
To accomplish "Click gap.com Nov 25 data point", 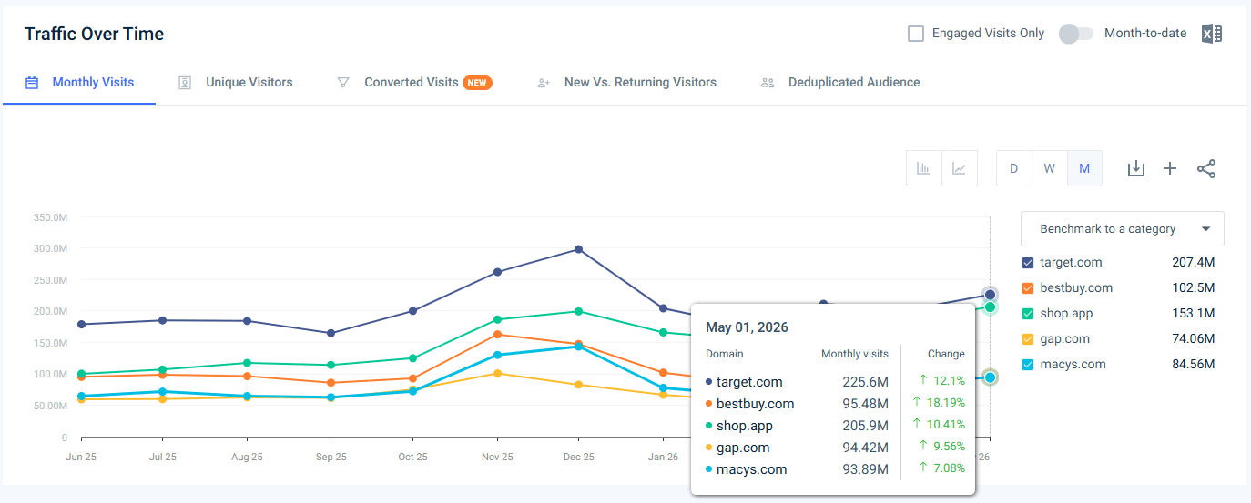I will [x=497, y=373].
